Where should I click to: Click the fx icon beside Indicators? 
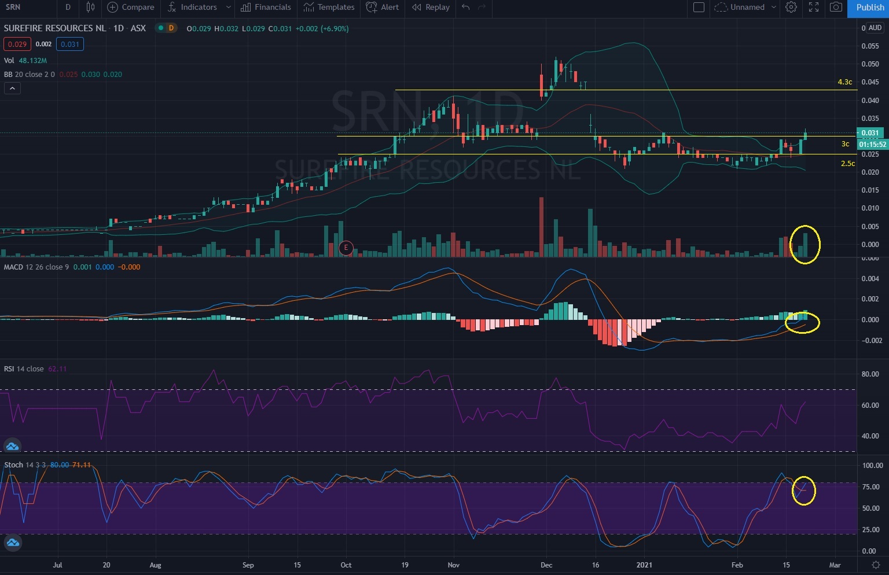172,7
